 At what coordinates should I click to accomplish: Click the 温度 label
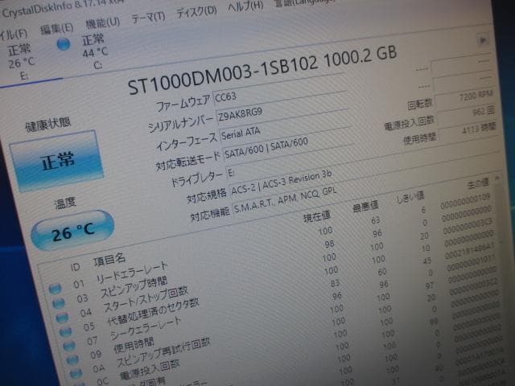point(65,203)
